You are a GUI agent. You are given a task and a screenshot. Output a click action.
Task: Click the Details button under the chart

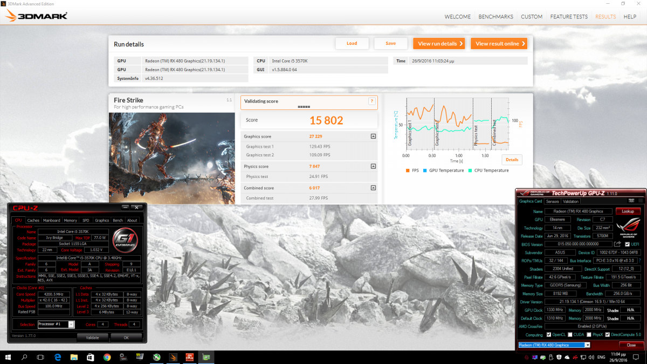coord(512,160)
